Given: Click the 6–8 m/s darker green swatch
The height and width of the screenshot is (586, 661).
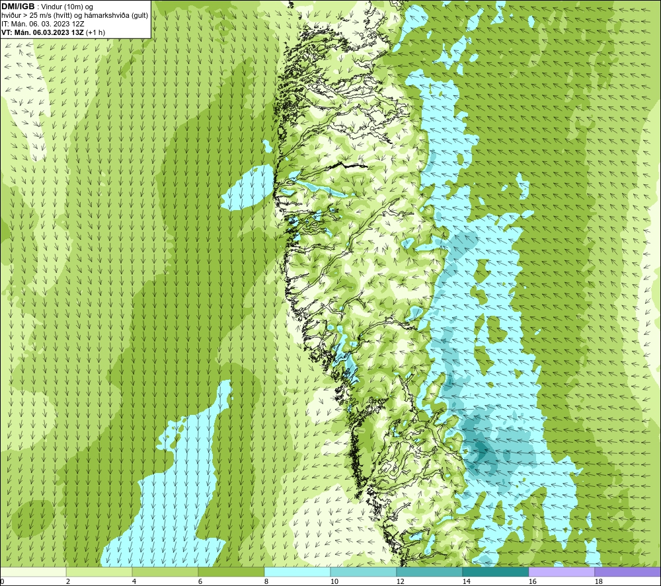Looking at the screenshot, I should click(231, 571).
